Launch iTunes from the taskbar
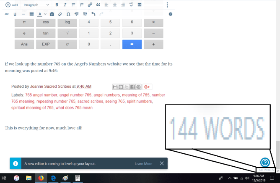This screenshot has height=183, width=280. 16,178
